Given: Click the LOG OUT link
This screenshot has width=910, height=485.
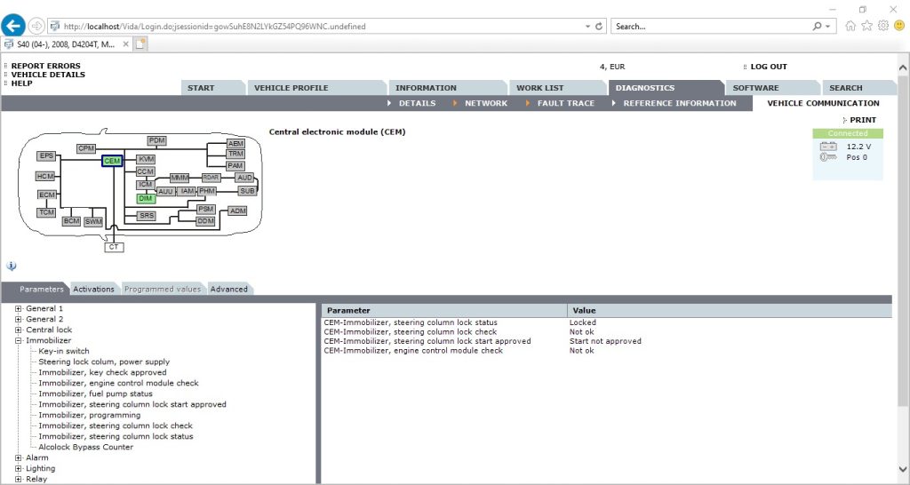Looking at the screenshot, I should click(x=769, y=67).
